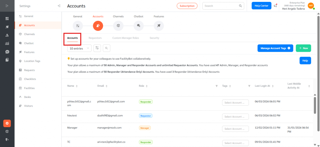Collapse the Settings sidebar panel
Image resolution: width=320 pixels, height=147 pixels.
[x=59, y=6]
